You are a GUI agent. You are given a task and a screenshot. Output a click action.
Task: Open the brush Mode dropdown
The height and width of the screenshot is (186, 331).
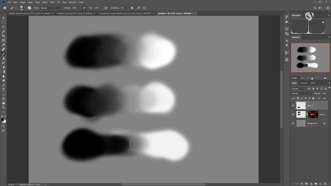tap(51, 8)
